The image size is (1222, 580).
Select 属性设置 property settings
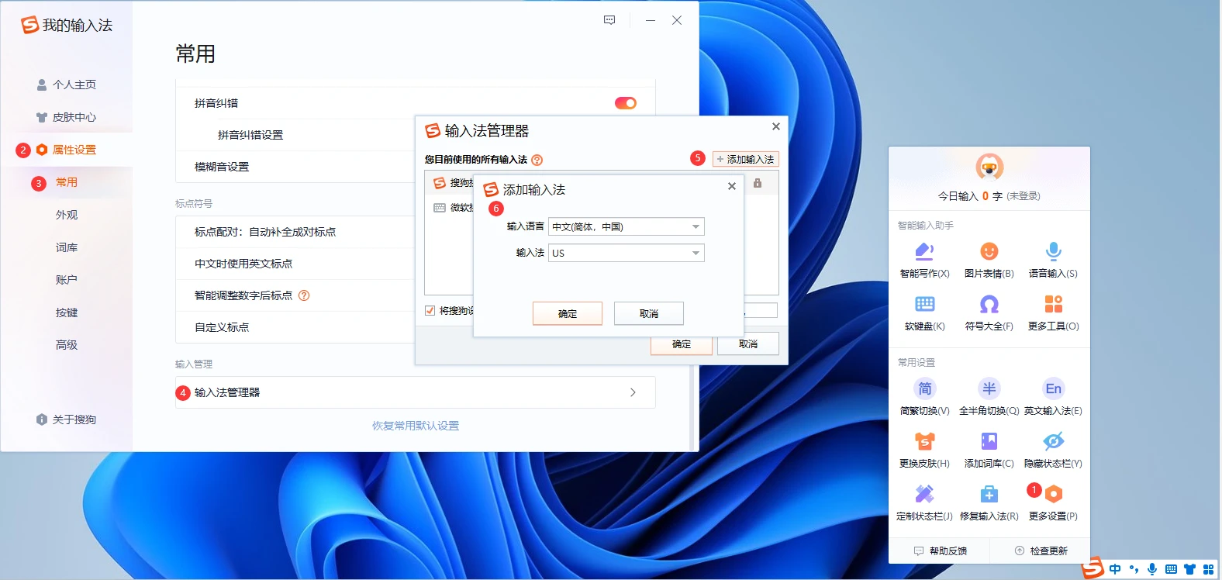(x=67, y=150)
